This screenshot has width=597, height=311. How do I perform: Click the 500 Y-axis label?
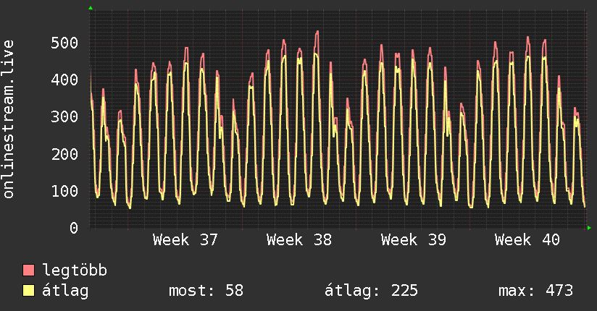64,43
